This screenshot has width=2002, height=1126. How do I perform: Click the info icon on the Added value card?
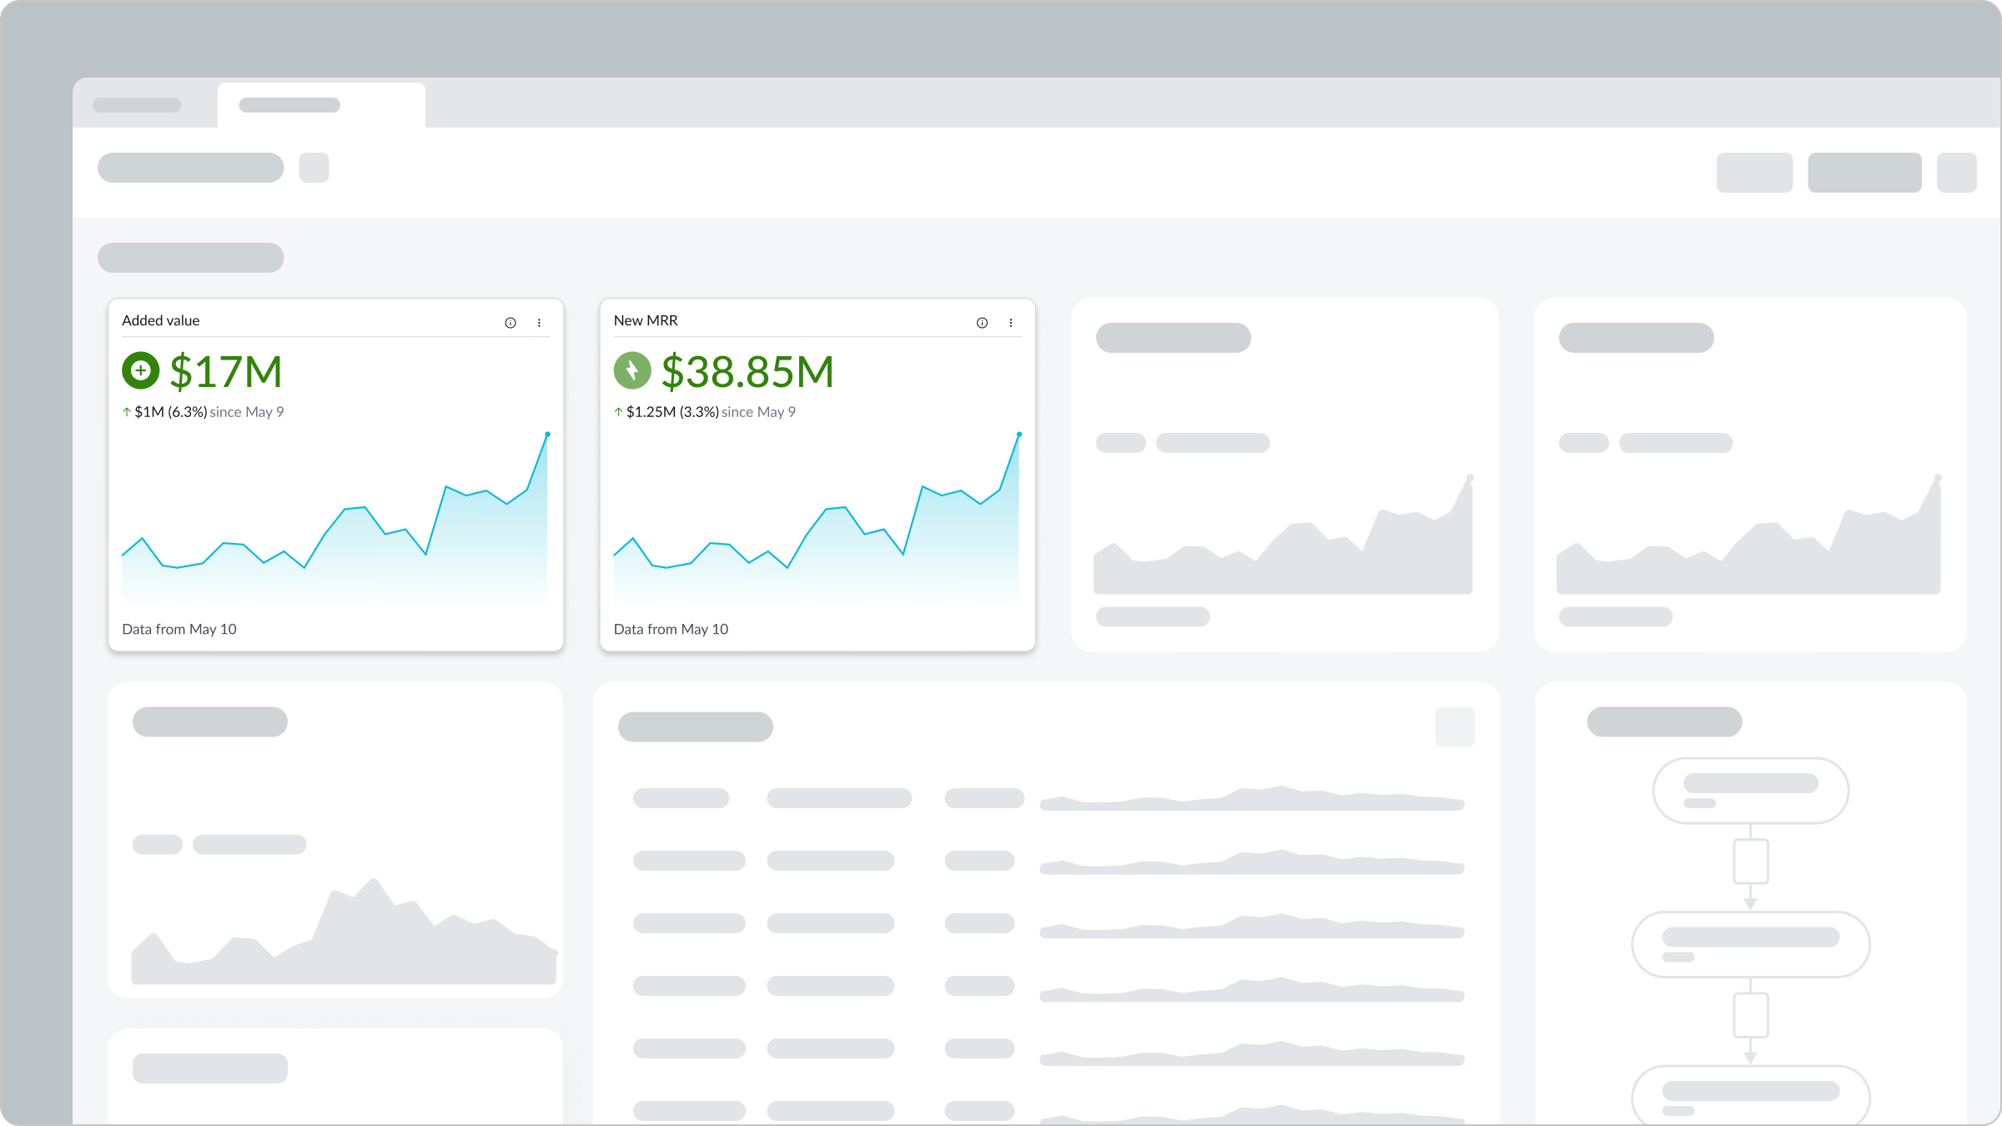point(511,322)
